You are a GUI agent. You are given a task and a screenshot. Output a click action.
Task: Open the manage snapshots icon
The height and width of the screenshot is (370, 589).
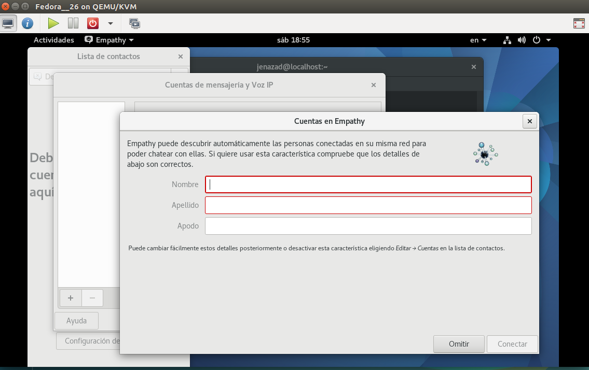pos(134,23)
